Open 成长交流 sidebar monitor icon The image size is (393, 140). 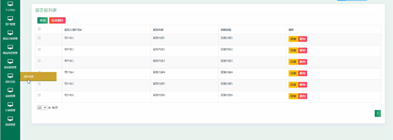pos(10,76)
